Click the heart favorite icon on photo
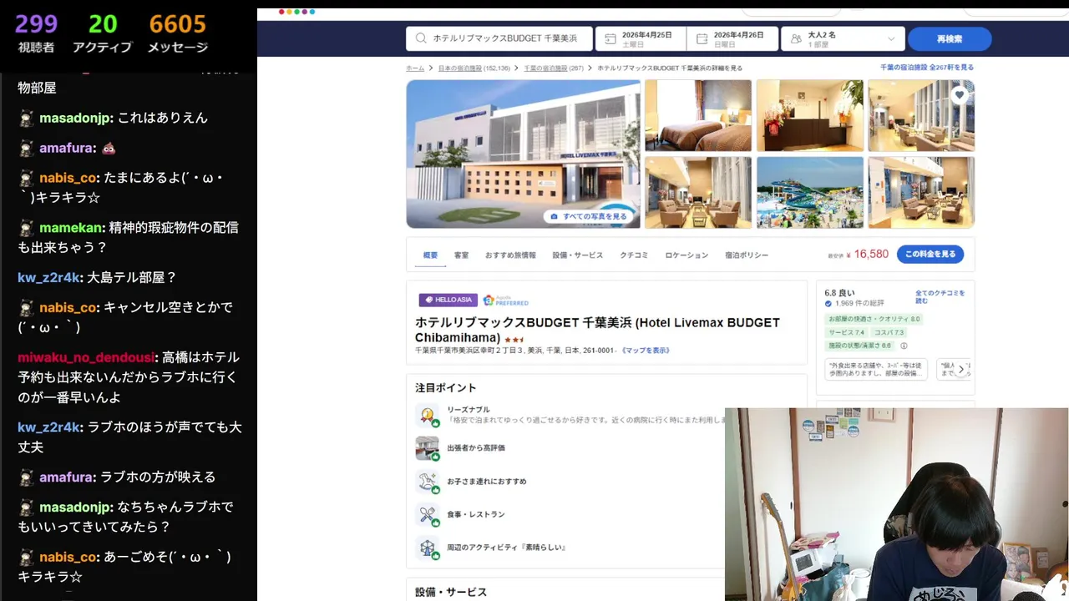1069x601 pixels. tap(960, 95)
